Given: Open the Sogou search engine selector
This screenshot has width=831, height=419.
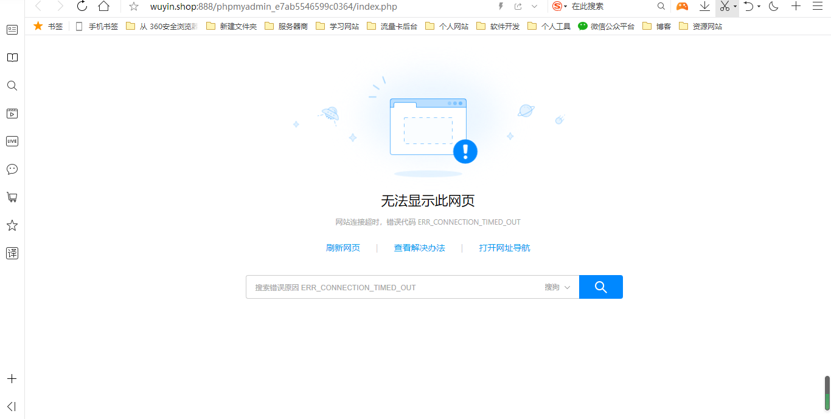Looking at the screenshot, I should [560, 6].
